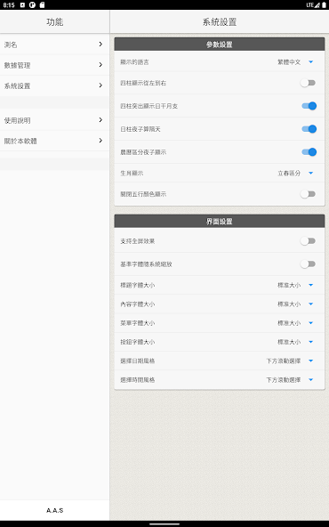
Task: Toggle 四柱顯示從左到右 switch on
Action: [308, 83]
